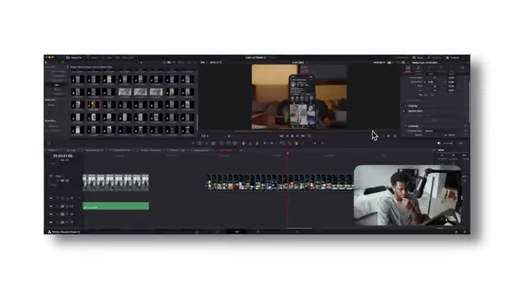Adjust the monitor volume slider
The image size is (514, 289).
click(448, 143)
